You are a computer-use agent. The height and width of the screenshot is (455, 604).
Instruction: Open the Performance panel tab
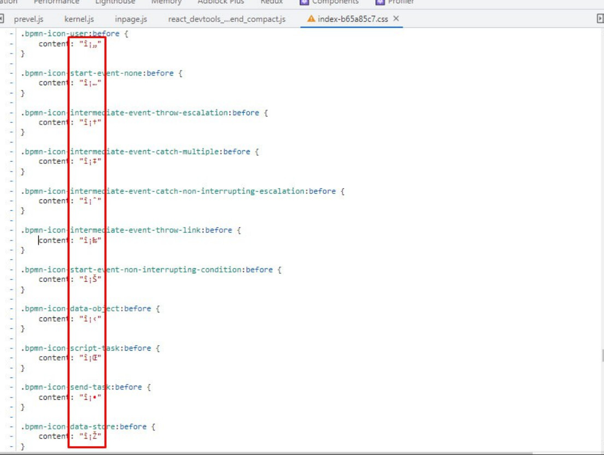pos(56,2)
